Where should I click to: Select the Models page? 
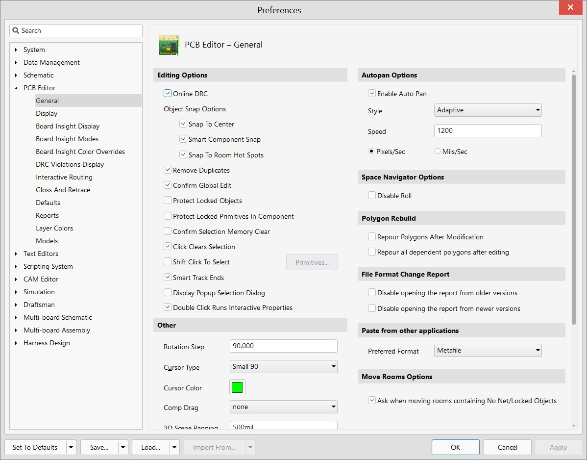tap(47, 240)
